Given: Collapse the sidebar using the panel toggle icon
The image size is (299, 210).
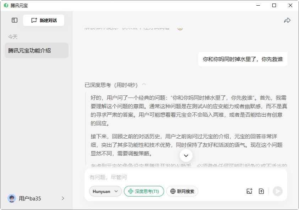Looking at the screenshot, I should click(14, 20).
